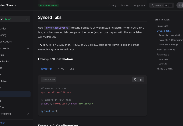Open the Tree sidebar item
183x126 pixels.
pyautogui.click(x=2, y=107)
